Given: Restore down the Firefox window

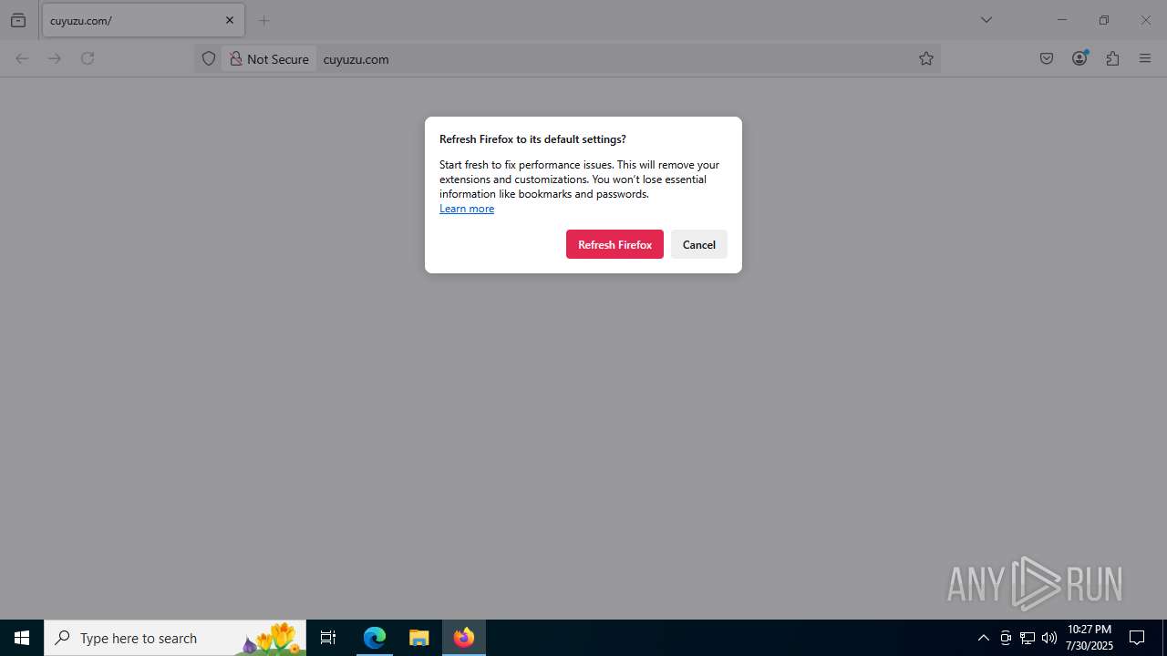Looking at the screenshot, I should coord(1103,20).
